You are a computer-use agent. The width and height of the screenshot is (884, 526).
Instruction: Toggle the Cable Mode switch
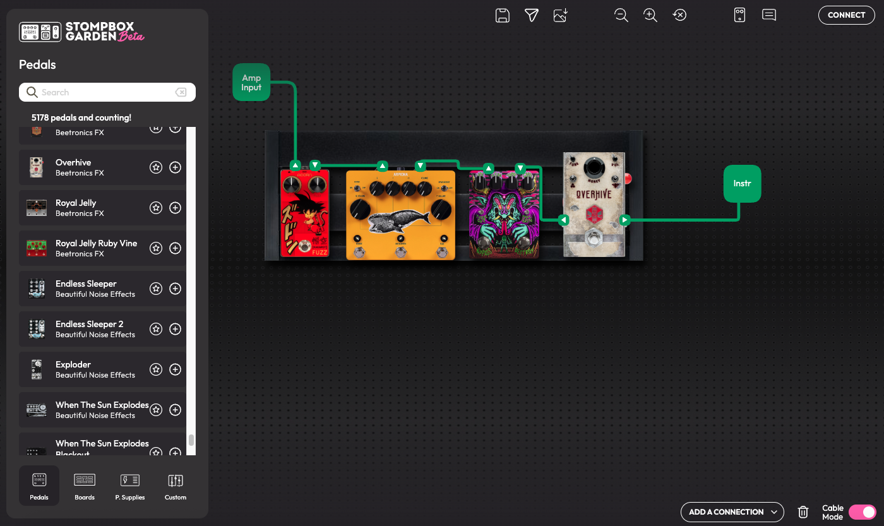(x=862, y=512)
